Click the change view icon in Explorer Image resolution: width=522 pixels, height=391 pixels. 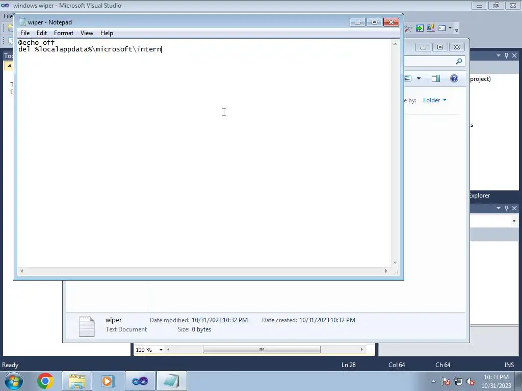[x=408, y=78]
